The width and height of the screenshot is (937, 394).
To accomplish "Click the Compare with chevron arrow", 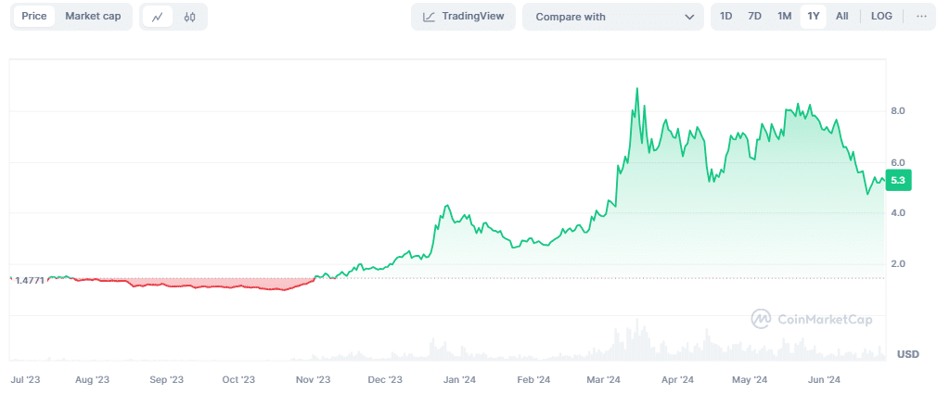I will coord(688,18).
